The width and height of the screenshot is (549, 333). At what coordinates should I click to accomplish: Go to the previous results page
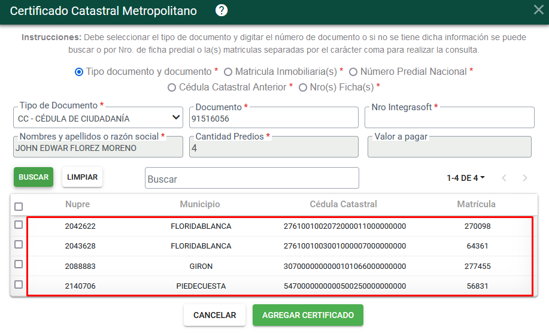click(x=504, y=178)
